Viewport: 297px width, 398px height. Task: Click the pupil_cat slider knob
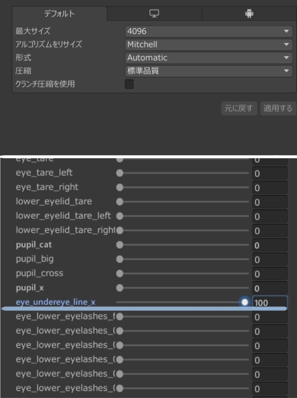(120, 245)
